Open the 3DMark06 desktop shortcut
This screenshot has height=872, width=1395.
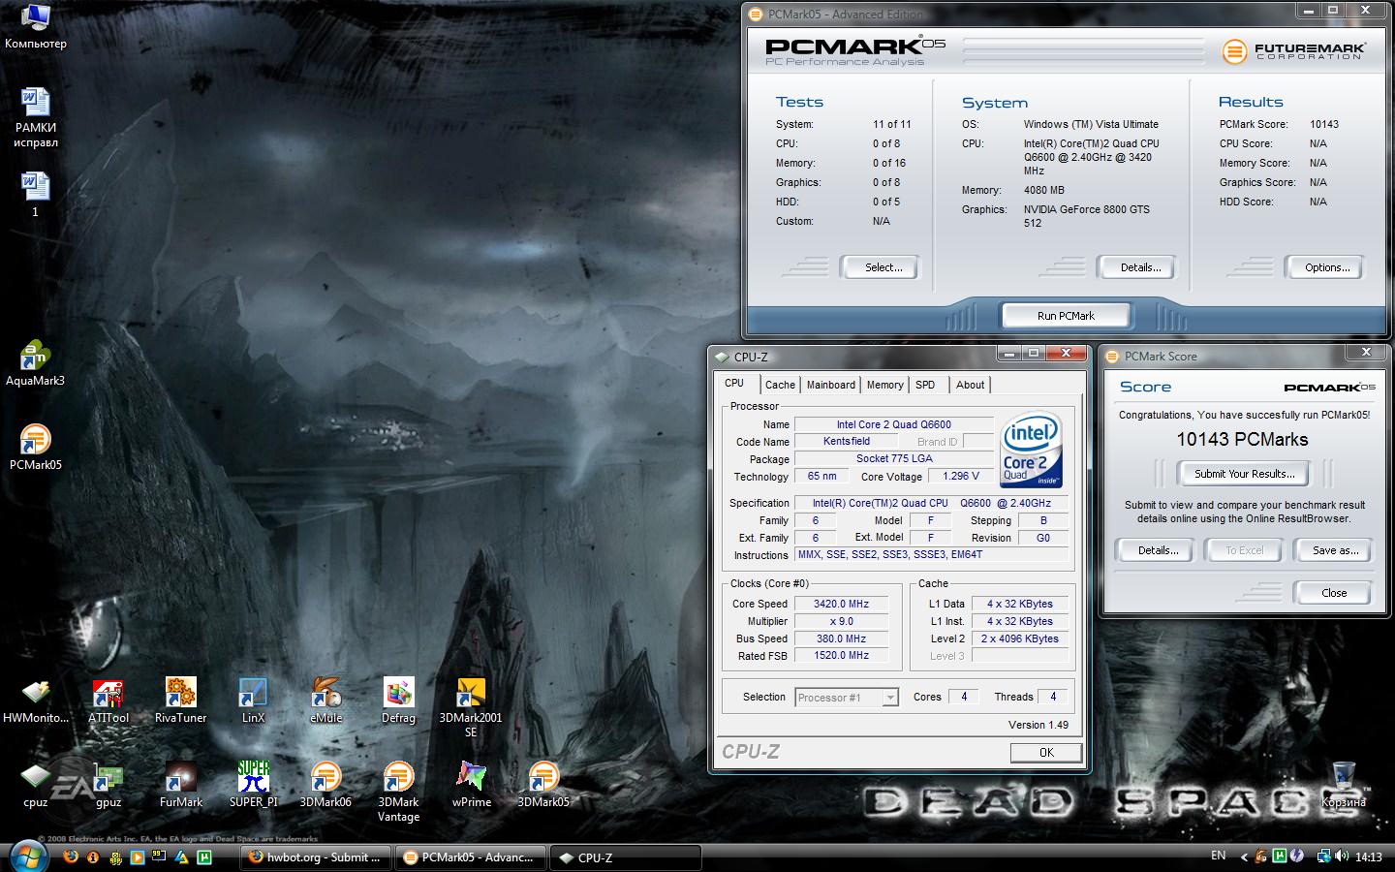coord(325,785)
